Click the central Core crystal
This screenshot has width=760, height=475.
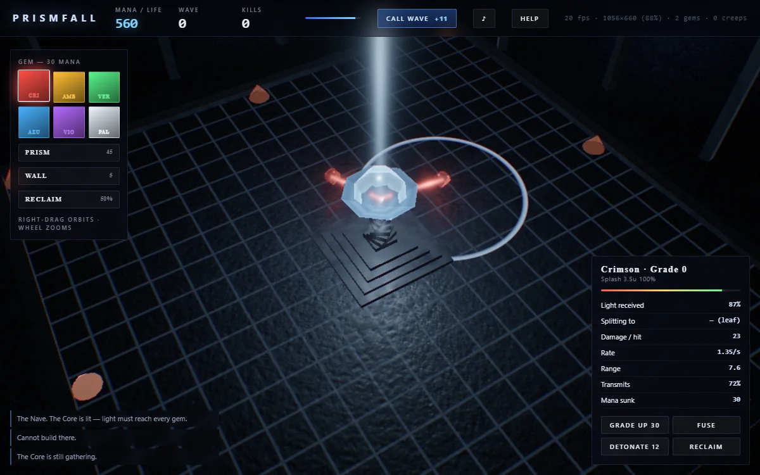379,192
